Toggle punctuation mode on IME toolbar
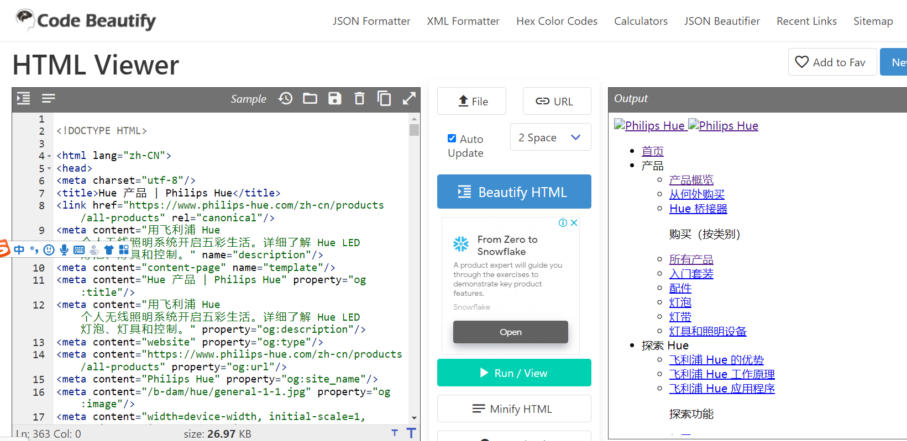The image size is (907, 441). [34, 250]
